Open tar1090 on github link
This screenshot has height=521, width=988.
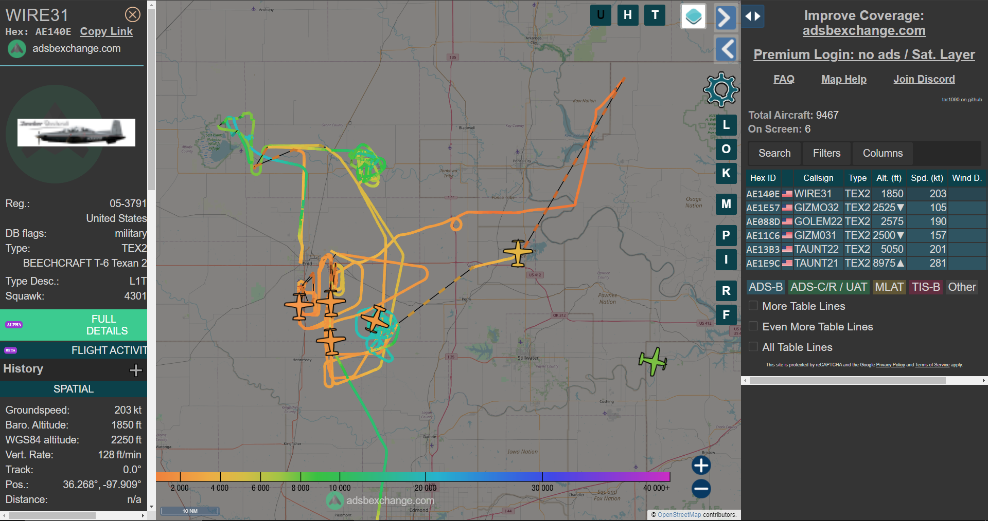click(x=962, y=100)
